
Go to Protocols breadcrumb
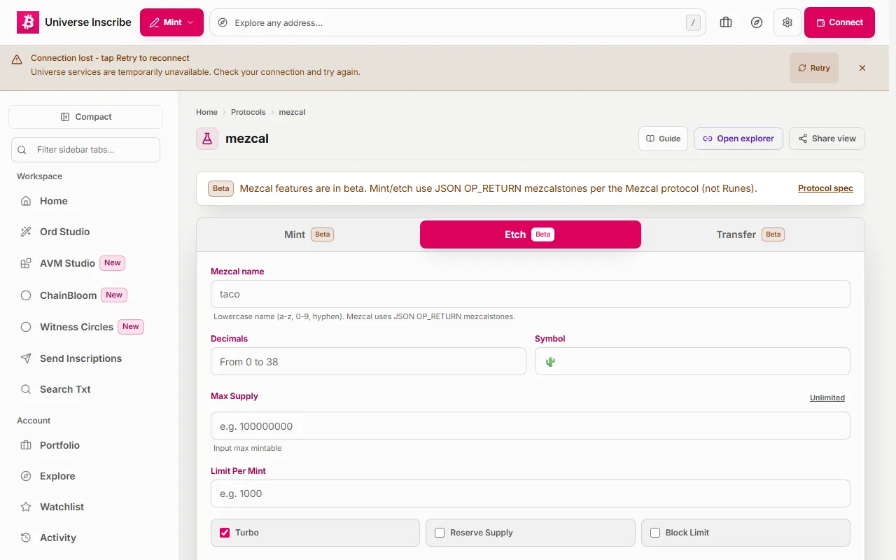(x=248, y=112)
